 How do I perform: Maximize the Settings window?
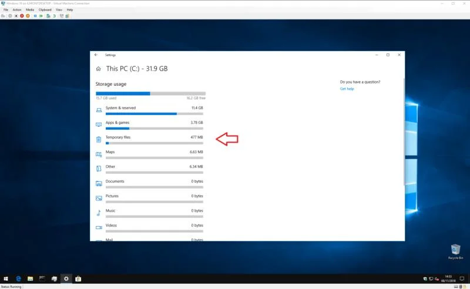pyautogui.click(x=388, y=55)
